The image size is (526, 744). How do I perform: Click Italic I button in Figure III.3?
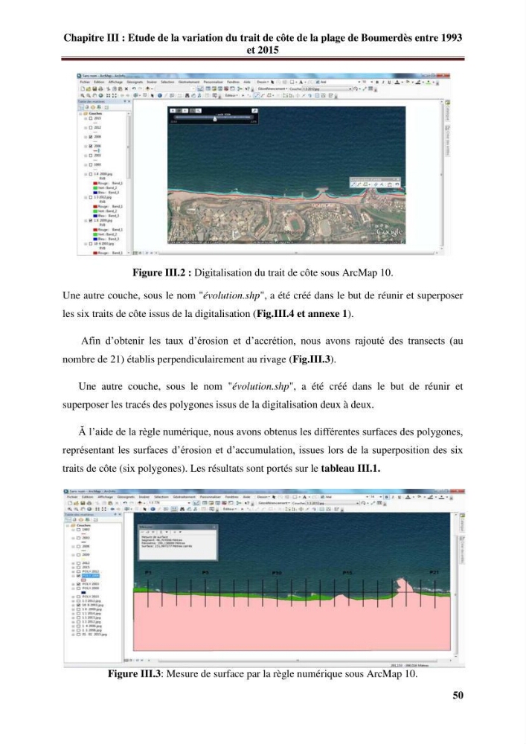pyautogui.click(x=393, y=497)
